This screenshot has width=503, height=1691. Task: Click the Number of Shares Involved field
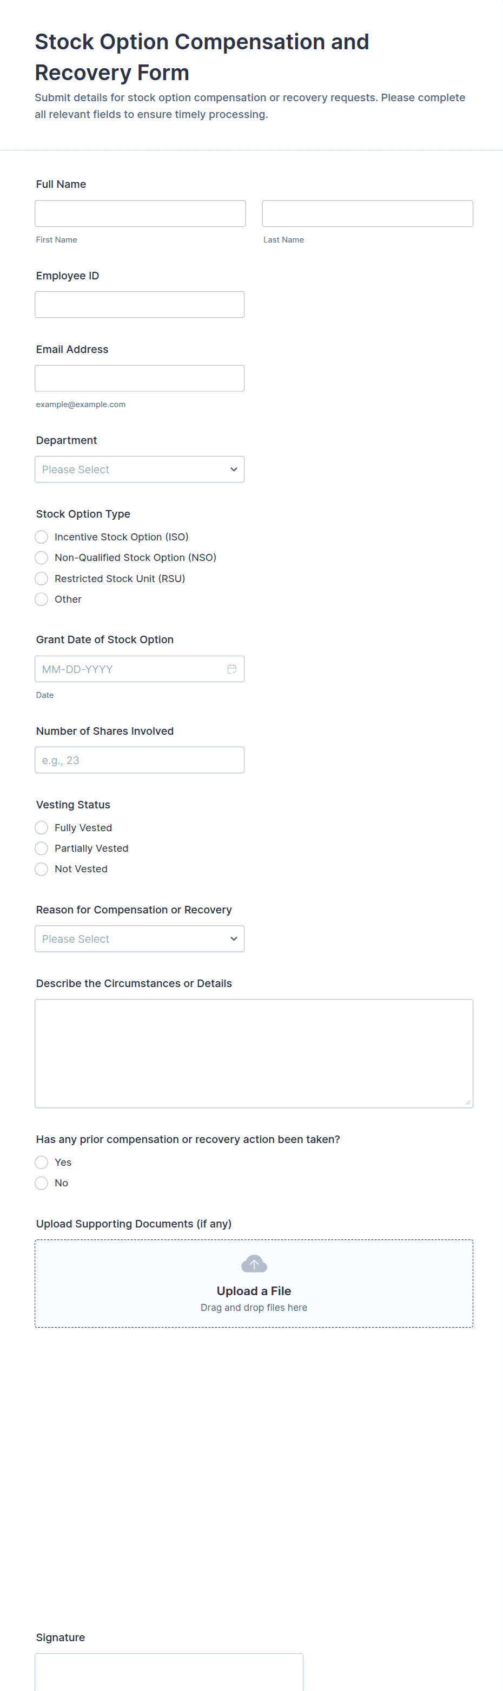140,760
